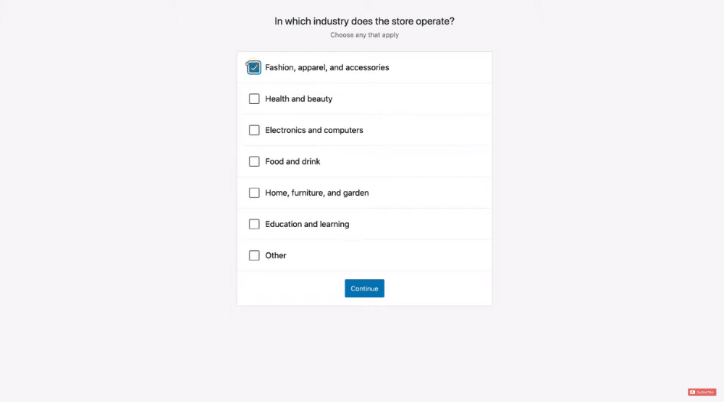Uncheck the Fashion, apparel, and accessories checkbox
Screen dimensions: 724x402
[x=254, y=67]
